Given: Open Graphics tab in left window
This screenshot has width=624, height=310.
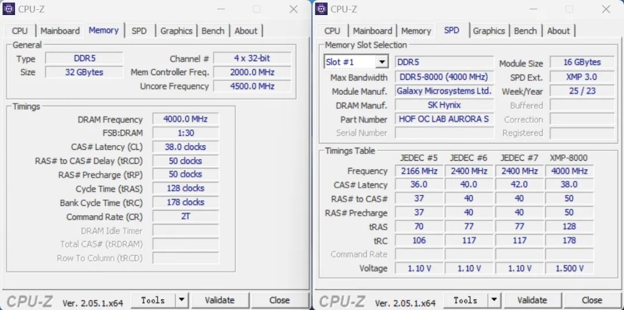Looking at the screenshot, I should coord(176,31).
